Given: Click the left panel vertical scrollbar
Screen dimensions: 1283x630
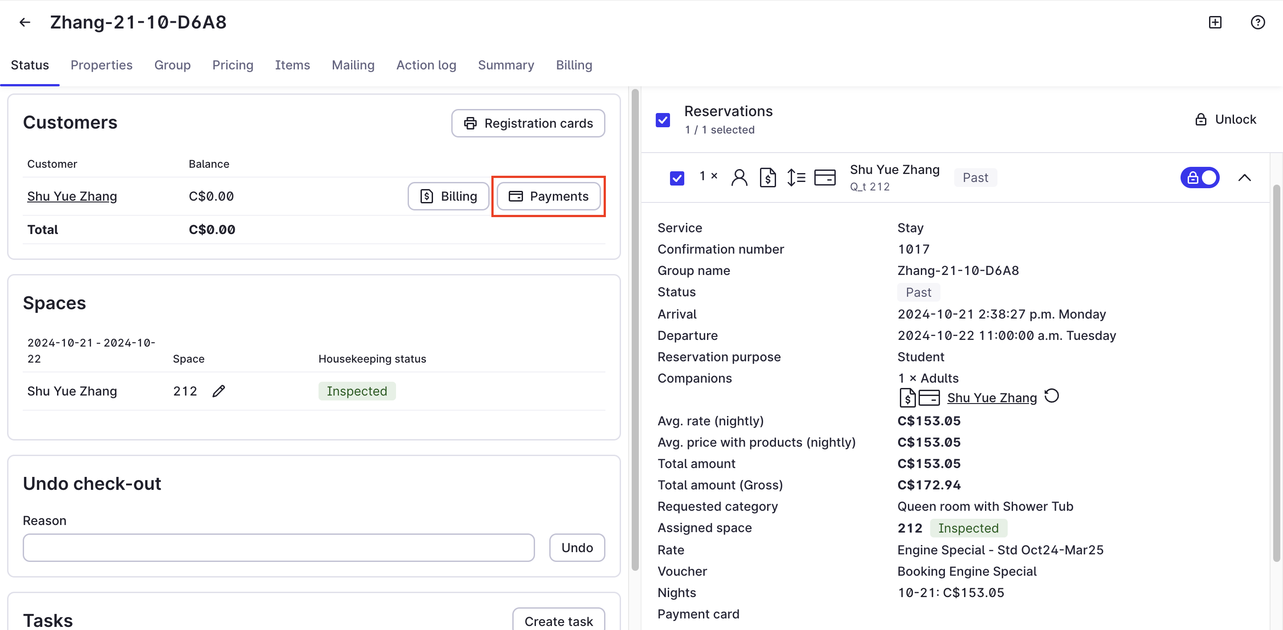Looking at the screenshot, I should click(634, 328).
